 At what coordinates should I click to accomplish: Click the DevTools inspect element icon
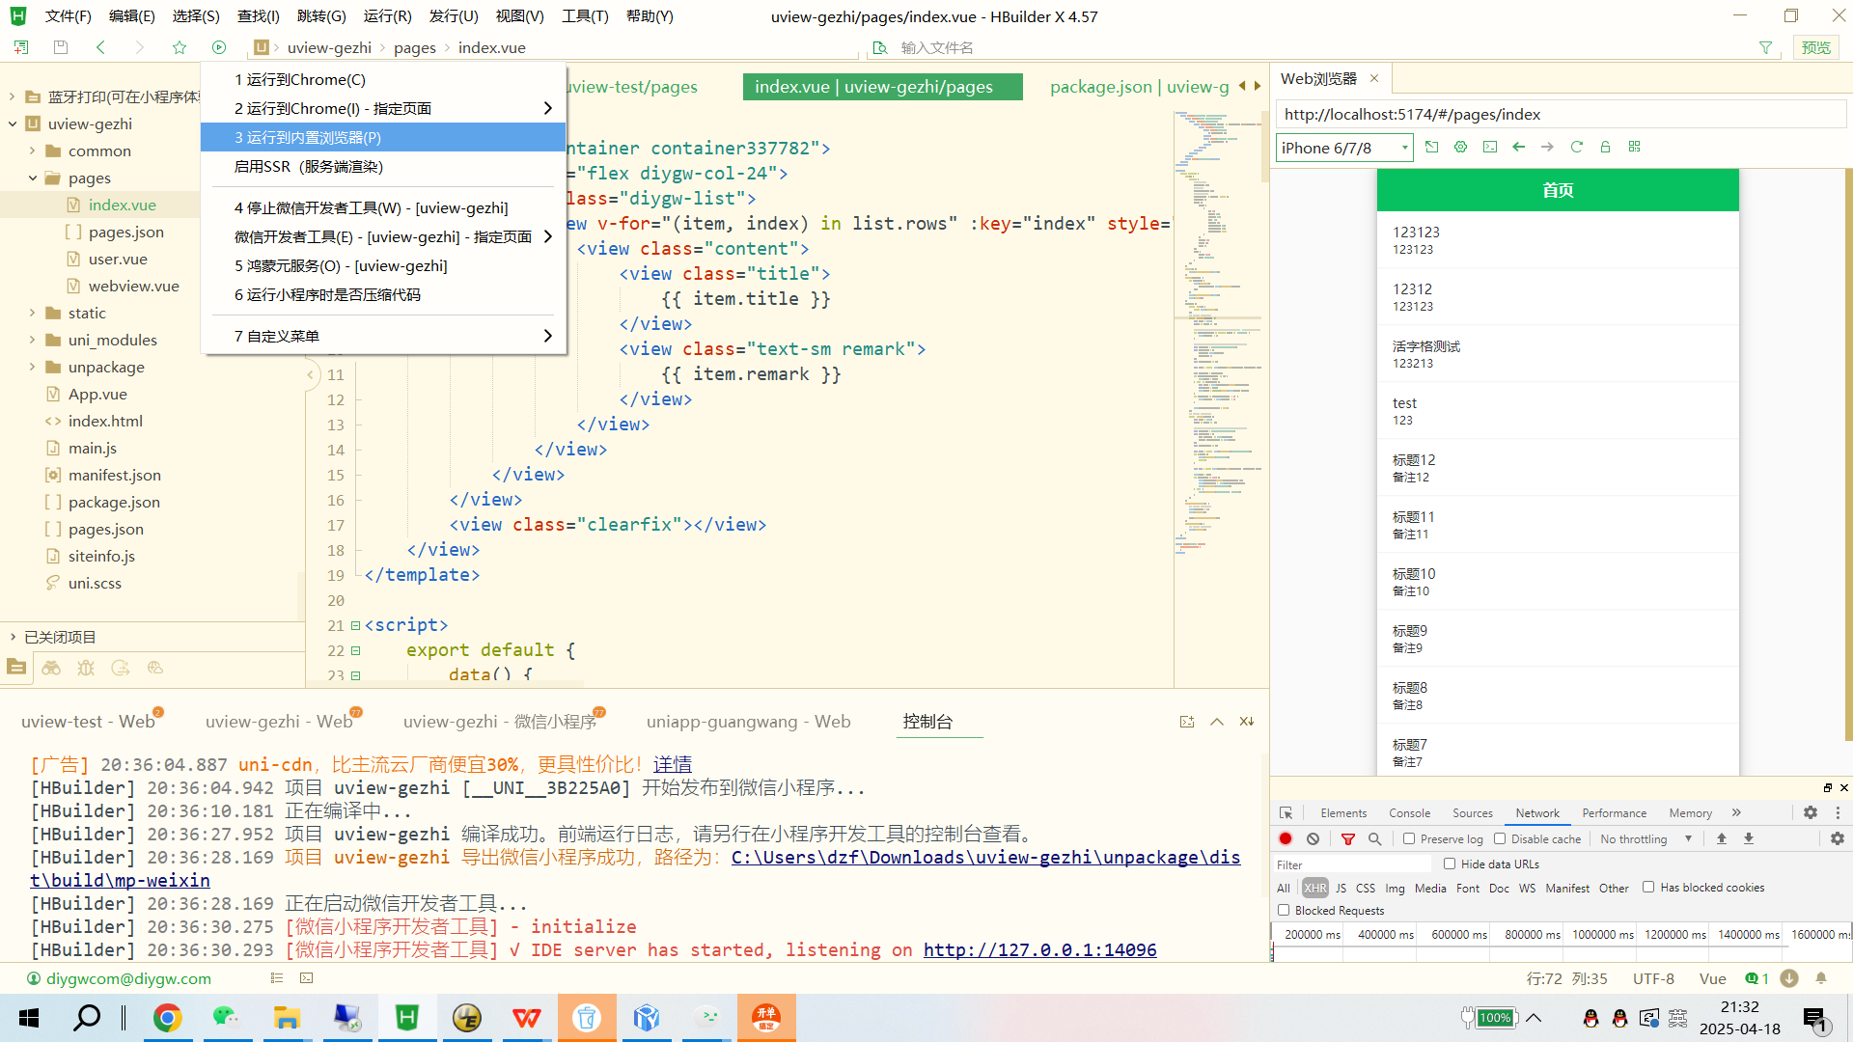click(1286, 813)
